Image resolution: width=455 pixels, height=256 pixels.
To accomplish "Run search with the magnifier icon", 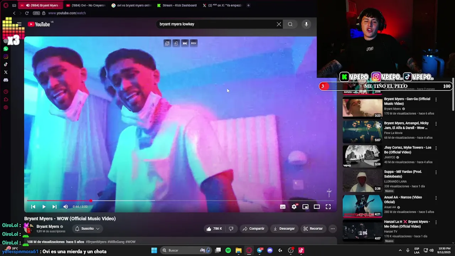I will [290, 24].
